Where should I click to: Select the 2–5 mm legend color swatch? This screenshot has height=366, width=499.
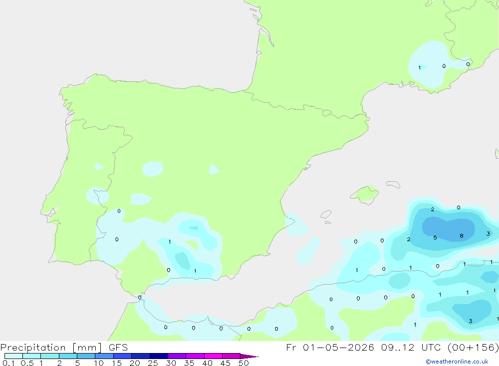pyautogui.click(x=68, y=356)
